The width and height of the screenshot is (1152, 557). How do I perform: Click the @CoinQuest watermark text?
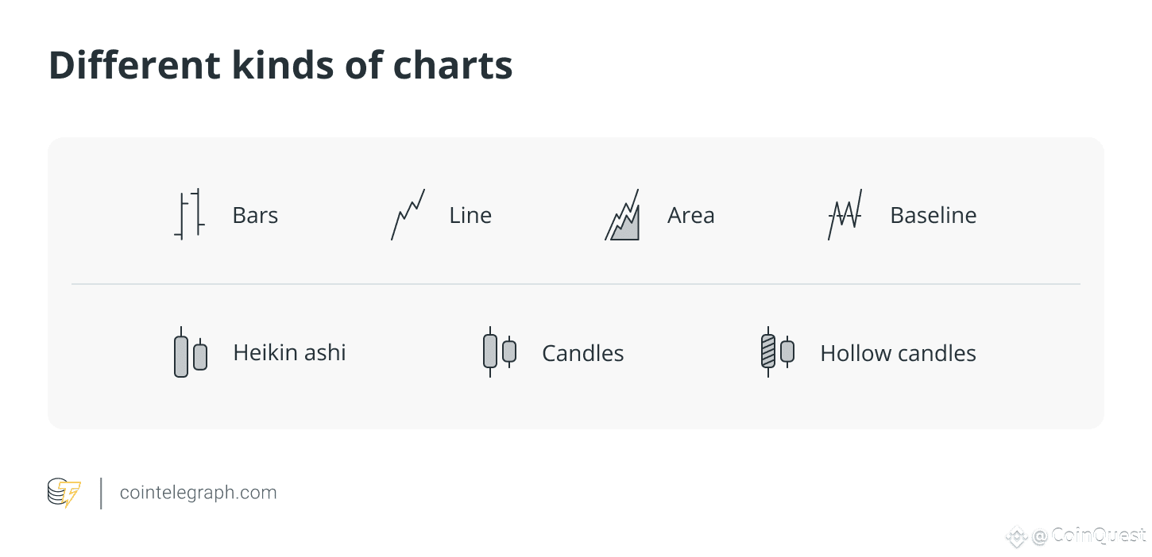[1089, 536]
